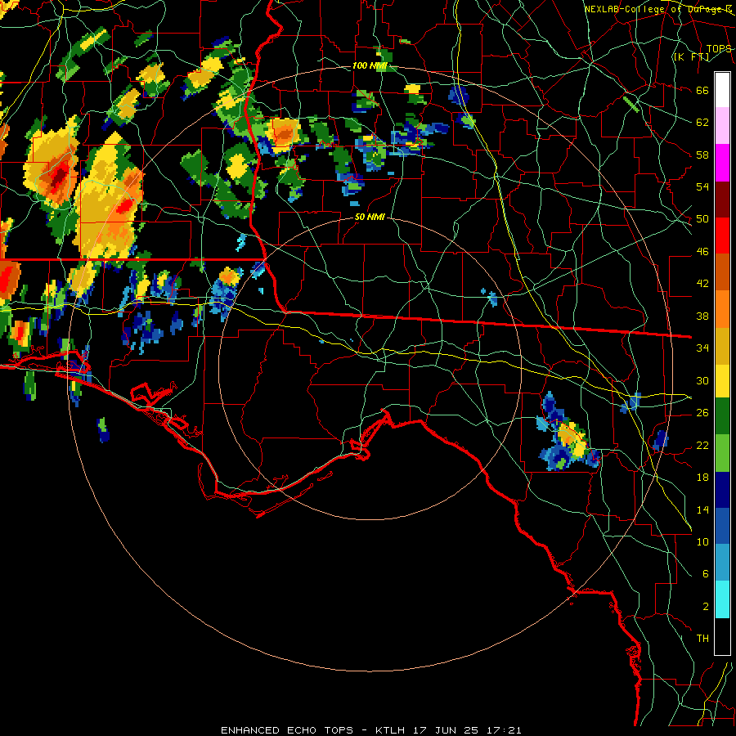
Task: Click the 34 legend value label
Action: point(702,348)
